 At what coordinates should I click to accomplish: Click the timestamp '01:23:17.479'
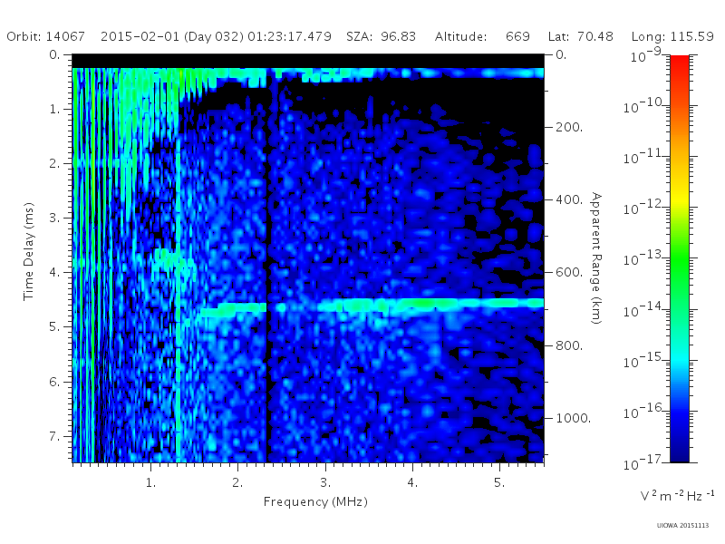(x=289, y=36)
